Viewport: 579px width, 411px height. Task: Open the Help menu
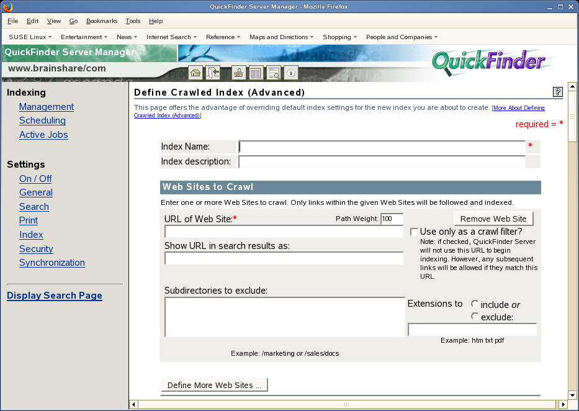[x=156, y=21]
